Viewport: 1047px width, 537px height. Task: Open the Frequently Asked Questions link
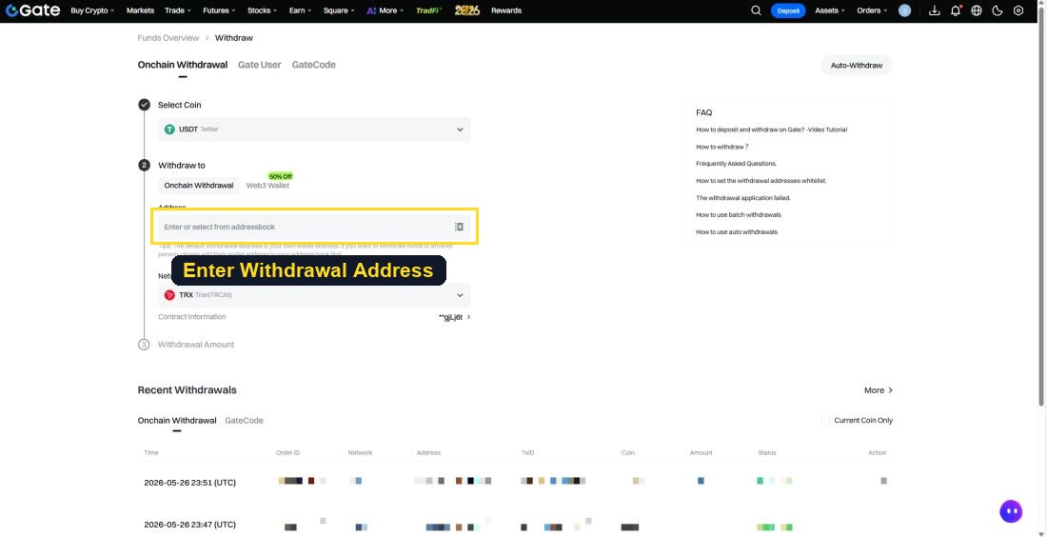737,164
